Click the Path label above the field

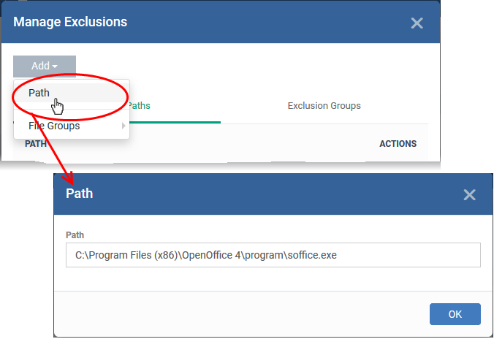coord(75,235)
